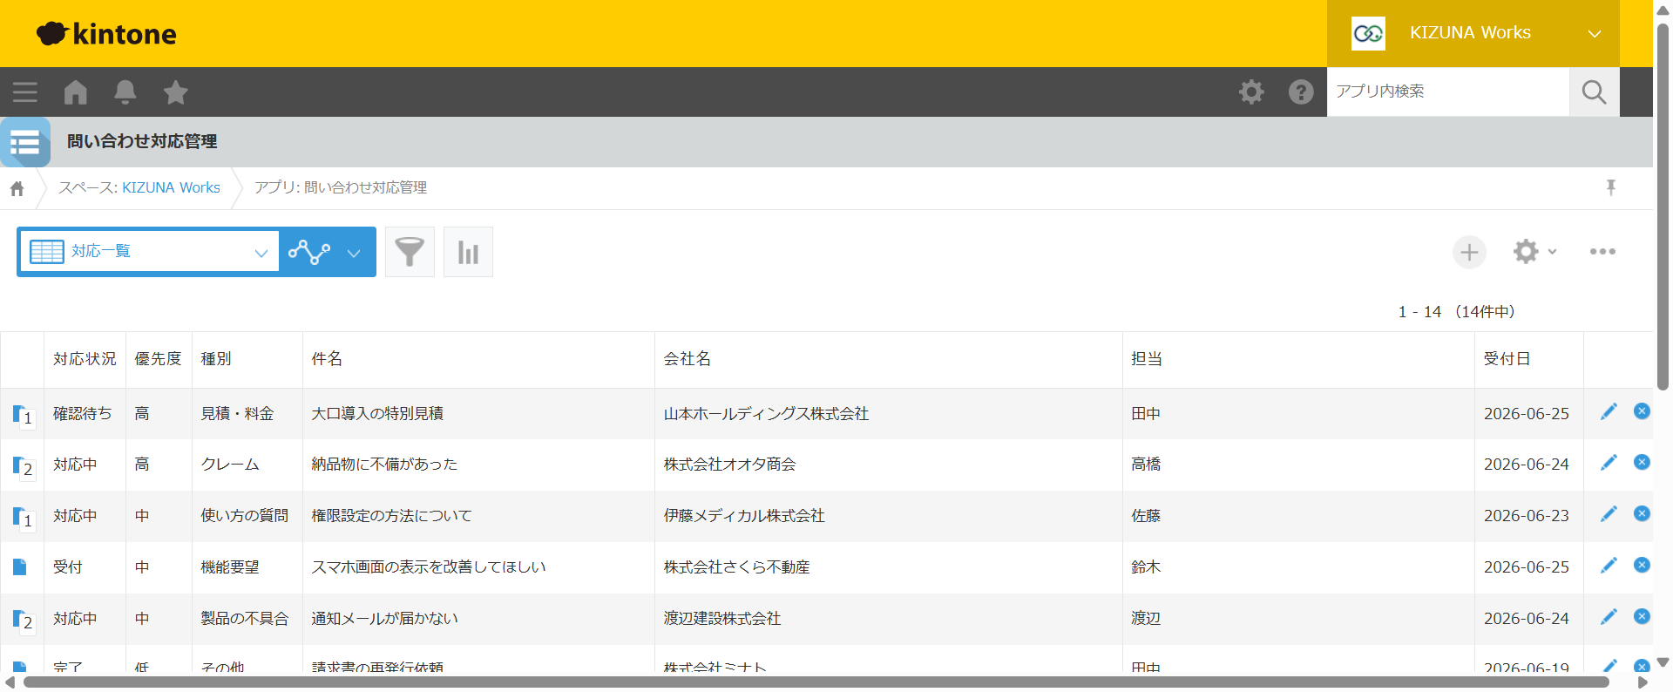Screen dimensions: 1673x692
Task: Click the 対応状況 column header
Action: [x=85, y=359]
